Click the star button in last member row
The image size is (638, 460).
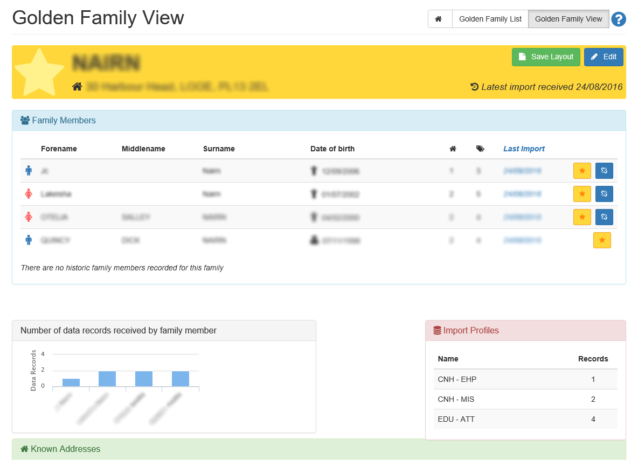tap(602, 240)
